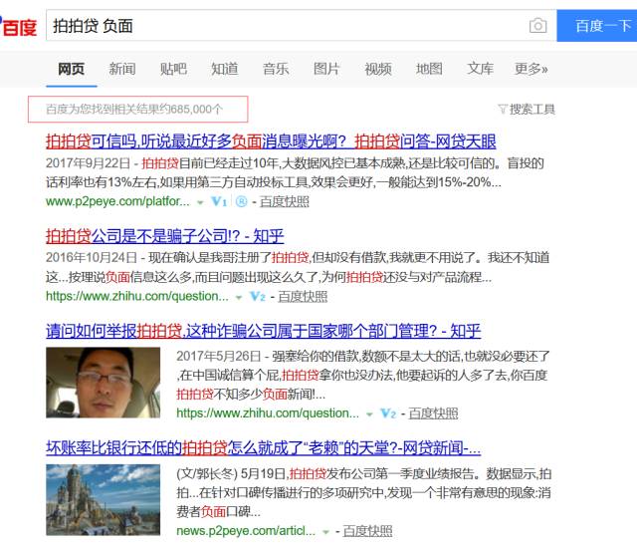Image resolution: width=637 pixels, height=547 pixels.
Task: Open 百度快照 for 举报拍拍贷 zhihu result
Action: 434,413
